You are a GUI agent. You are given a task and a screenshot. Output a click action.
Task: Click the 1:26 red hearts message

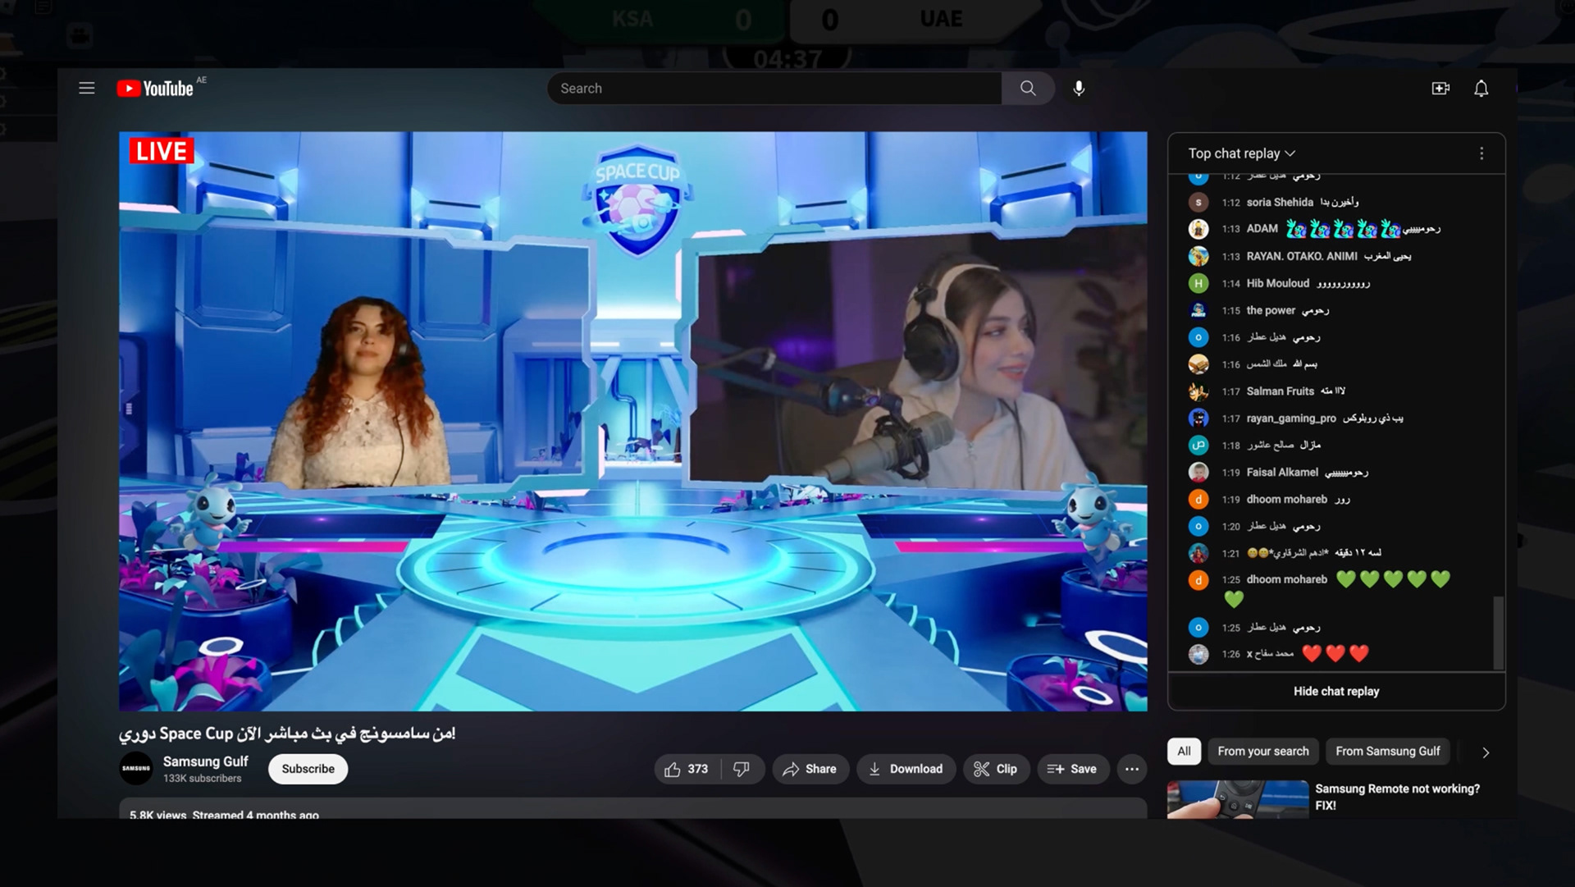click(x=1335, y=654)
